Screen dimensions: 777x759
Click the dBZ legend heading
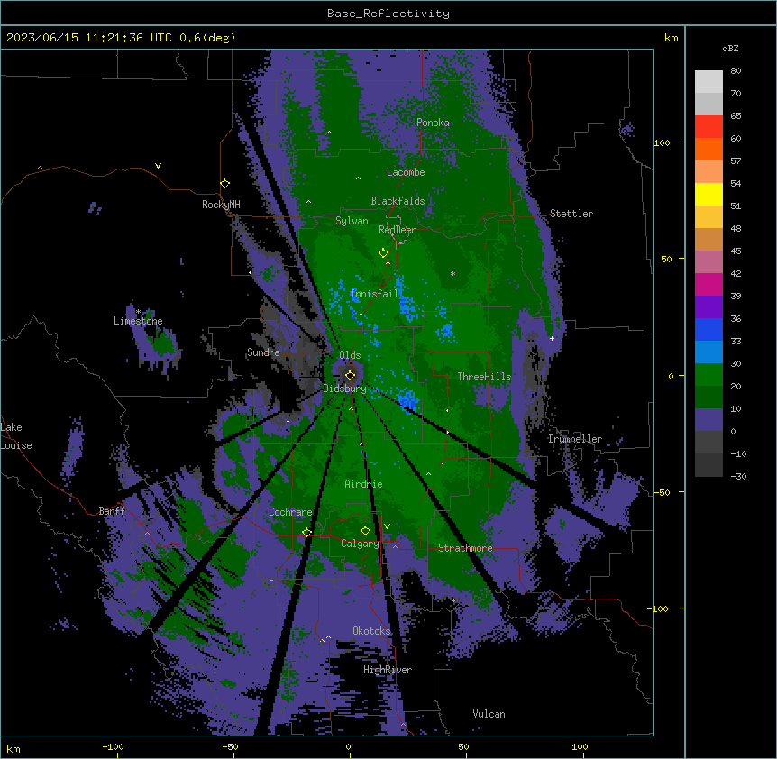pos(730,49)
